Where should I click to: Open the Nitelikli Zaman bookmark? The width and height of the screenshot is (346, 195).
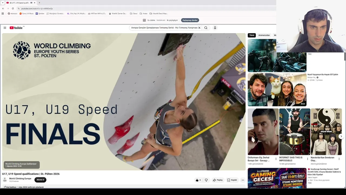118,14
